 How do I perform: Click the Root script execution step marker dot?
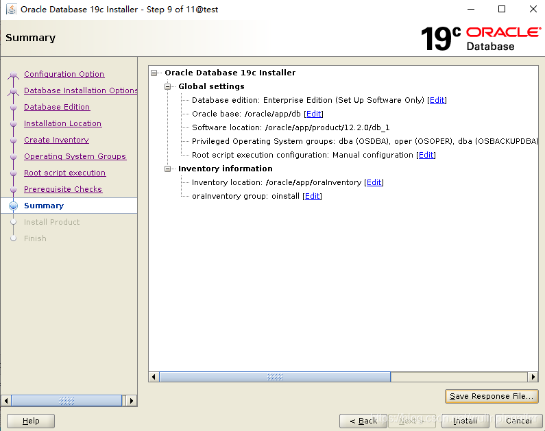pos(13,173)
